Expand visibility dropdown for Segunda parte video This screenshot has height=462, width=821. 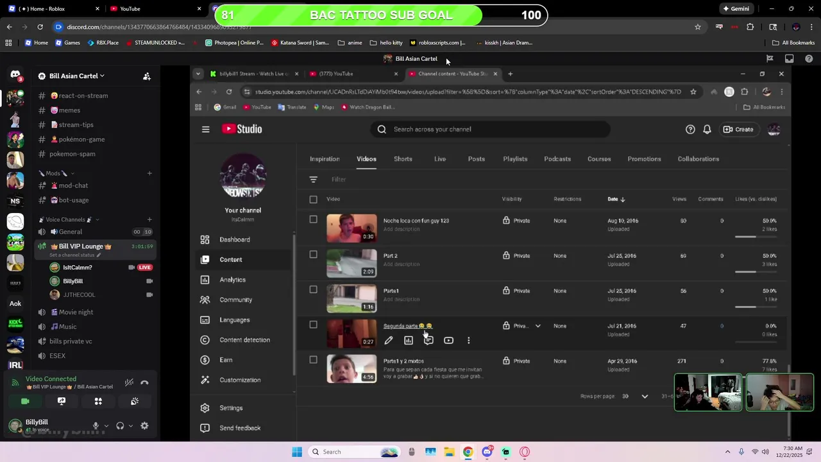537,326
